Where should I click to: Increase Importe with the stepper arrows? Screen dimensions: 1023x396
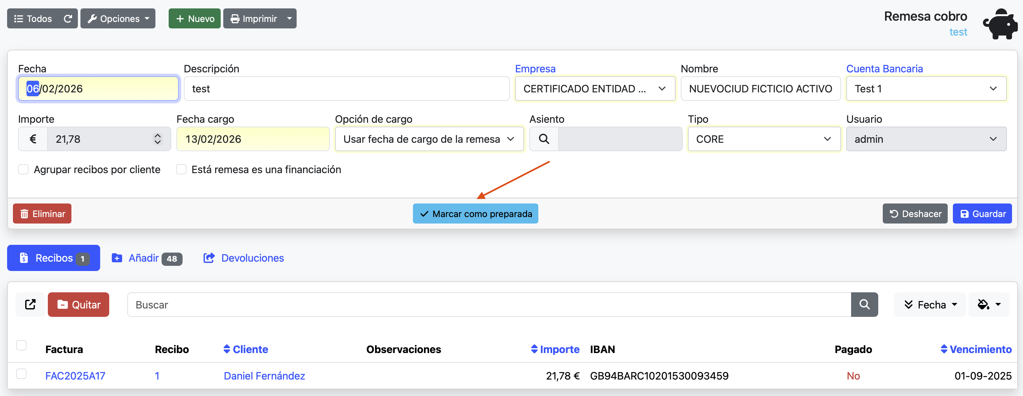click(x=157, y=135)
